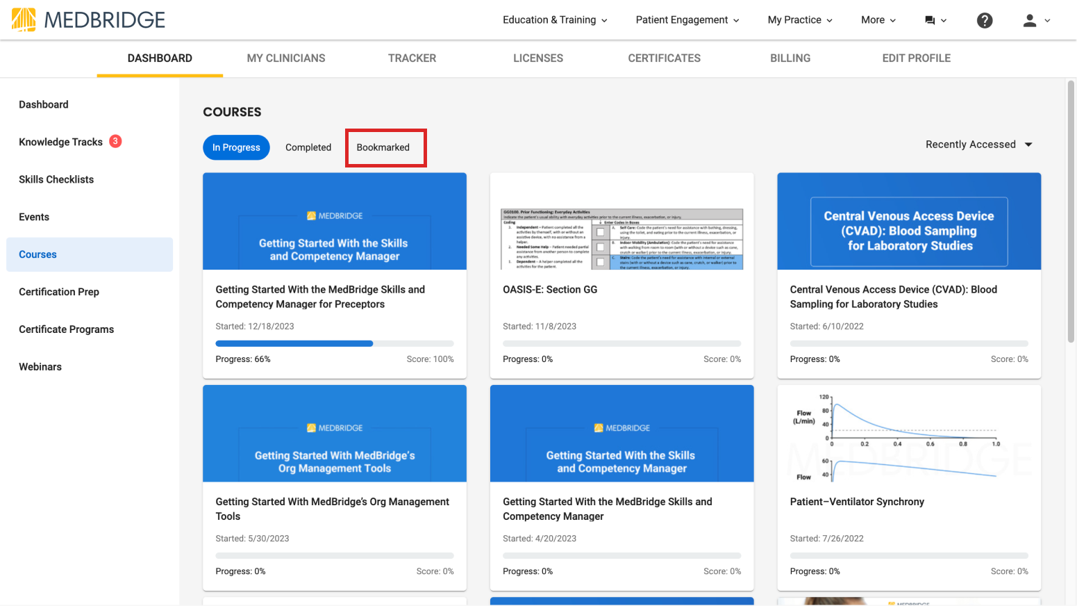Click the page vertical scrollbar
This screenshot has height=606, width=1077.
1071,211
